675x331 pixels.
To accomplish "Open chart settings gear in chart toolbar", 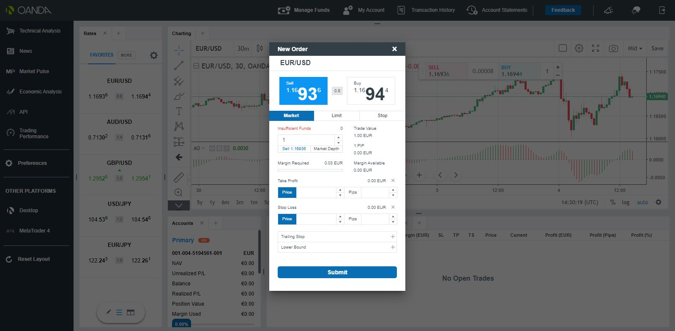I will point(579,49).
